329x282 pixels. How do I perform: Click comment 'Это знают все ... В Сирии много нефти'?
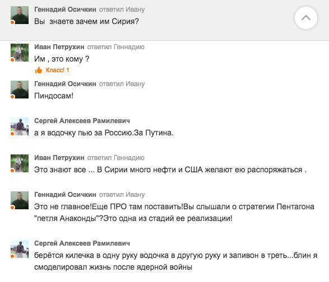pos(170,170)
